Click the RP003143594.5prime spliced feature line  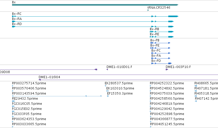click(x=57, y=96)
